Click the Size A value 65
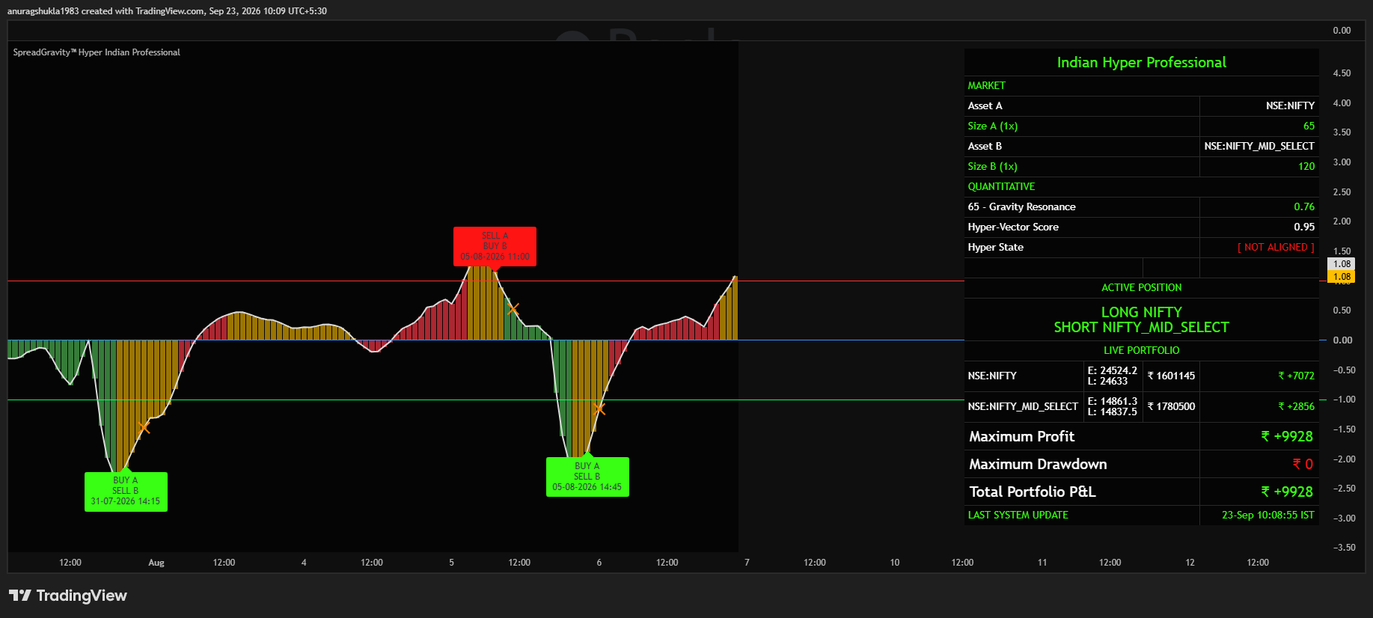 point(1309,126)
